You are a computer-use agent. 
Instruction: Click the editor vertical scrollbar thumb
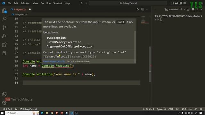150,64
